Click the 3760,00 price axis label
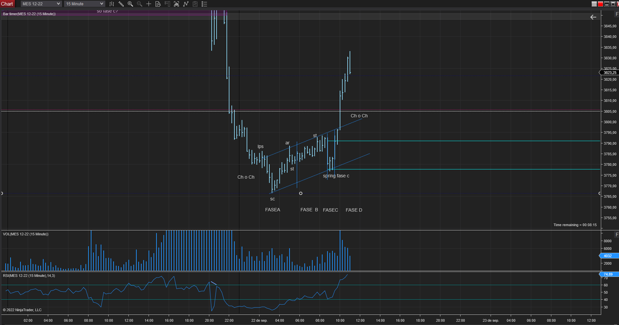The image size is (619, 325). click(610, 207)
